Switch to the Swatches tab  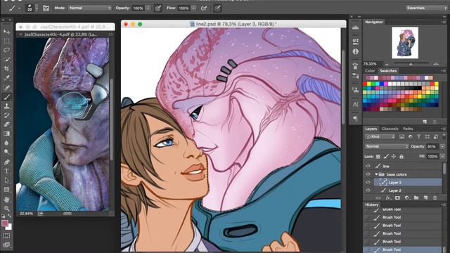pos(388,71)
